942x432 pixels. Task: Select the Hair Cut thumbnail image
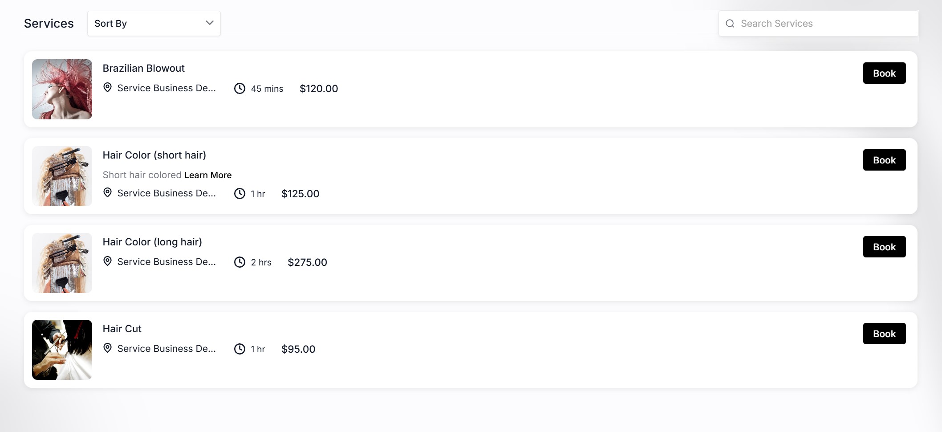pyautogui.click(x=62, y=350)
